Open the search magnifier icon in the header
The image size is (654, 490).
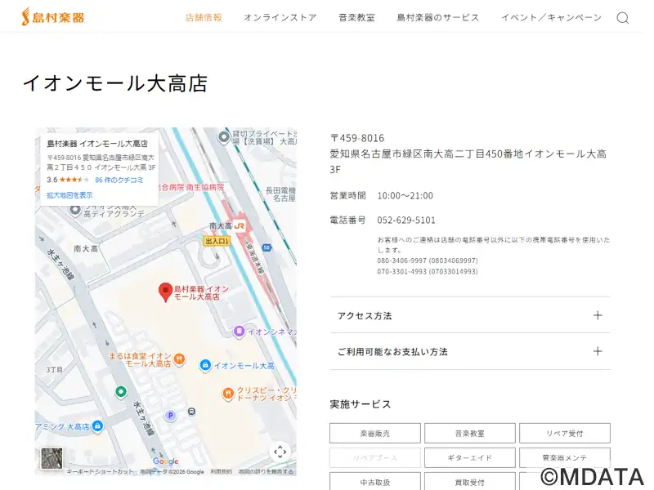coord(623,18)
